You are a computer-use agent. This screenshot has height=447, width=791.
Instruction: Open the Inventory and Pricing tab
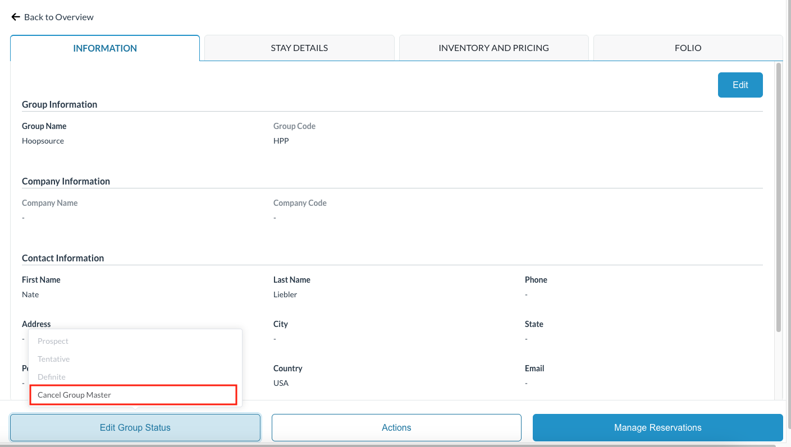pos(493,48)
